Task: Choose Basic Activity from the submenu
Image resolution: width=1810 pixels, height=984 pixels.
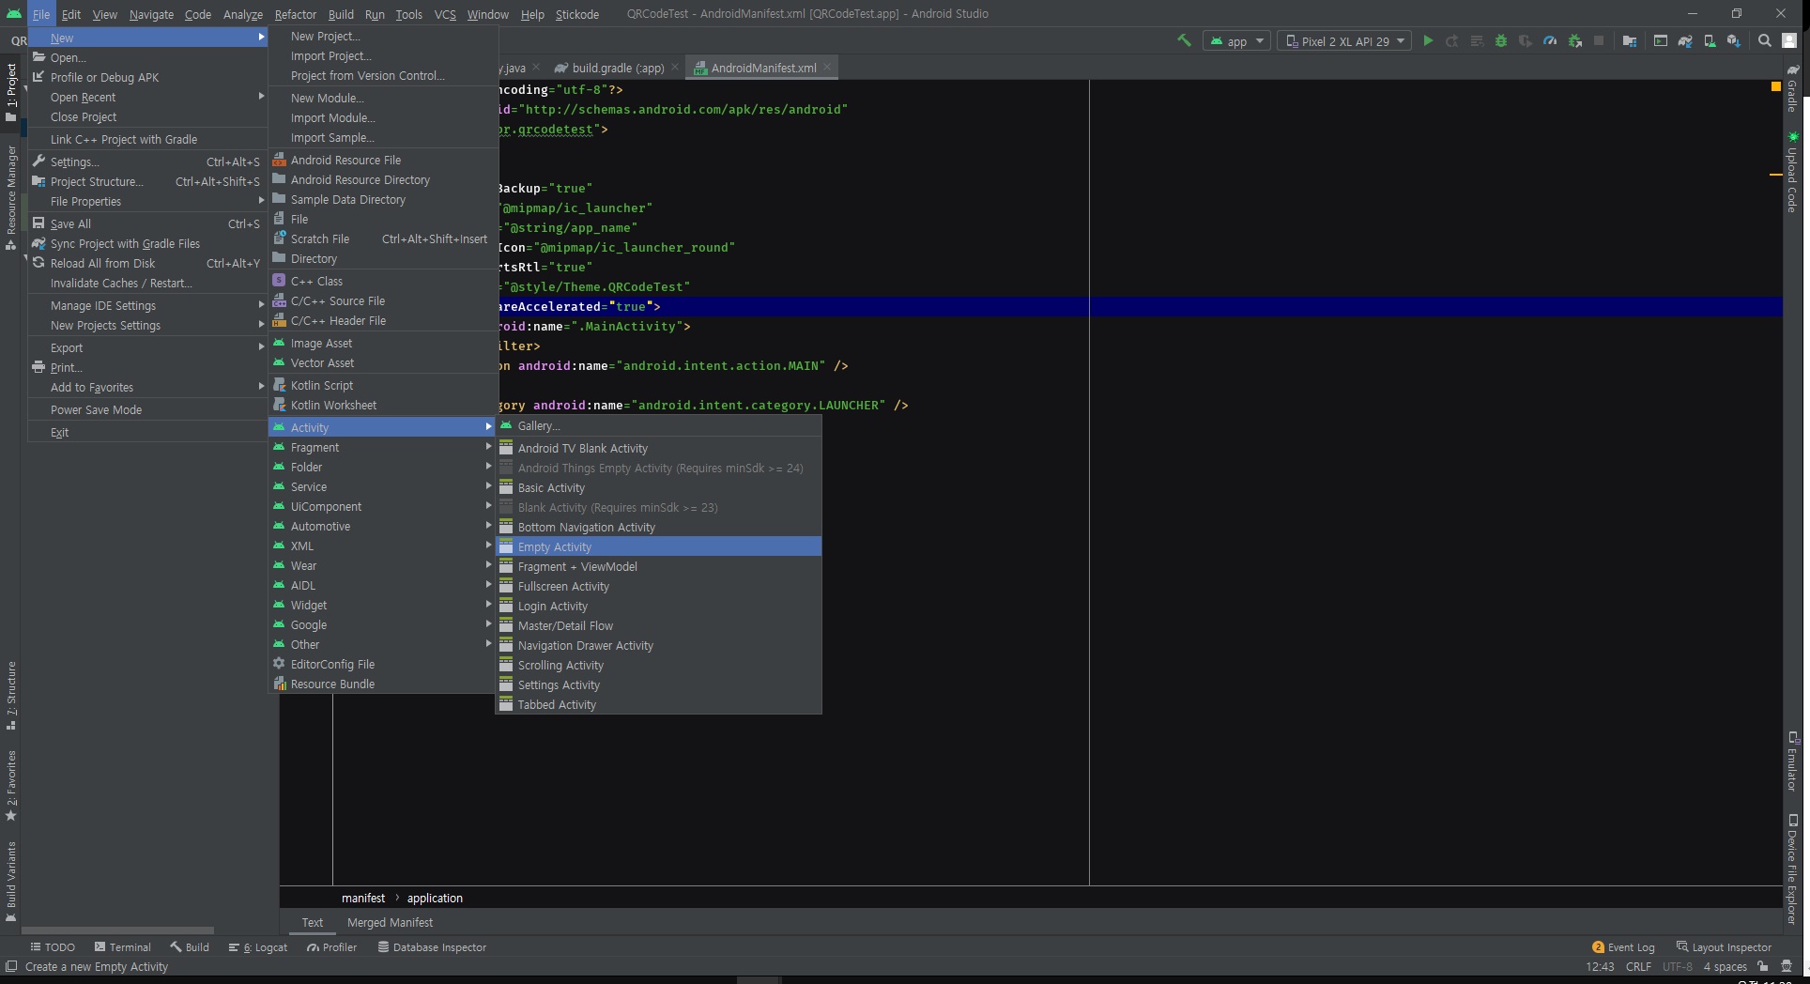Action: tap(658, 487)
